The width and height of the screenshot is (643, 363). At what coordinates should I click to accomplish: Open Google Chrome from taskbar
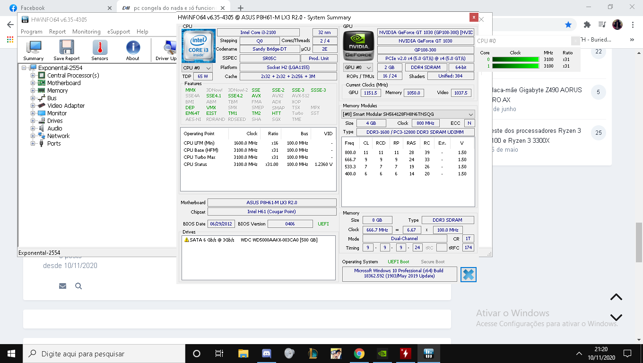[x=359, y=354]
